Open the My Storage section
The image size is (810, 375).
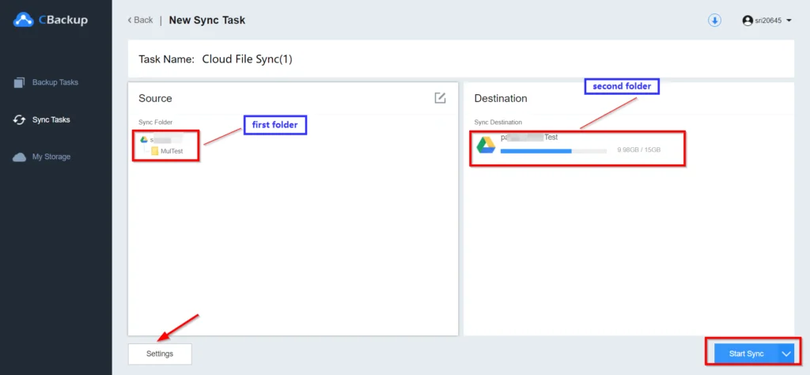[x=51, y=157]
